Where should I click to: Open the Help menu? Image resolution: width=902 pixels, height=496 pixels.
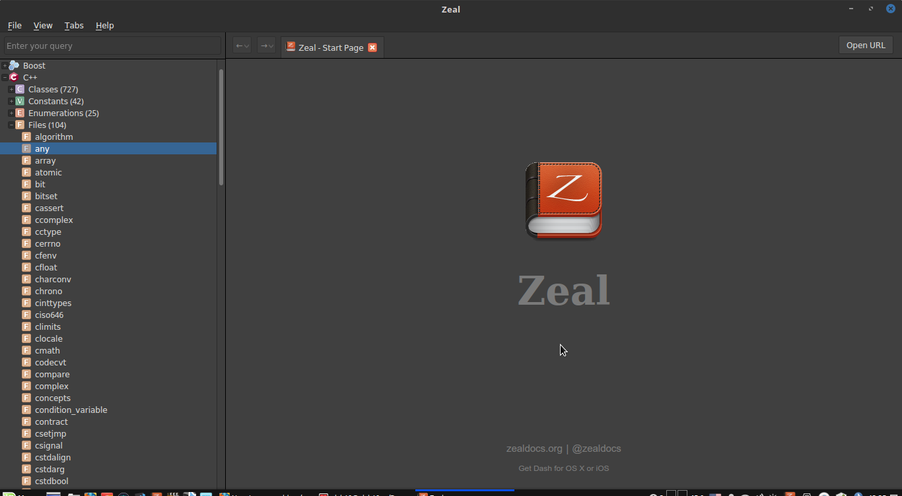pyautogui.click(x=105, y=25)
